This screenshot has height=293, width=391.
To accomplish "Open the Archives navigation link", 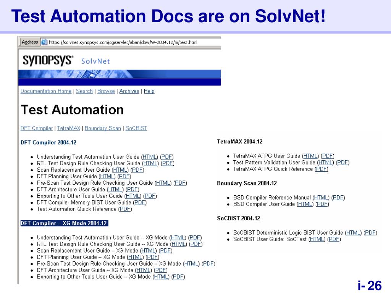I will point(129,91).
